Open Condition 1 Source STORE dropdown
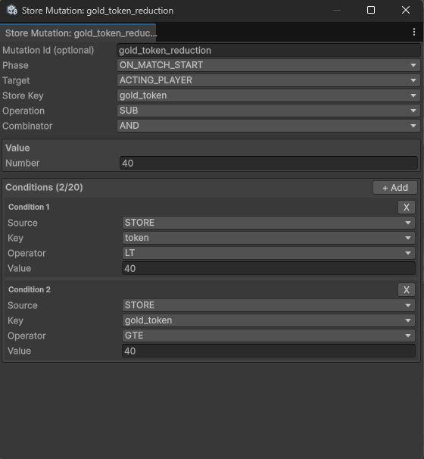424x459 pixels. pyautogui.click(x=268, y=223)
